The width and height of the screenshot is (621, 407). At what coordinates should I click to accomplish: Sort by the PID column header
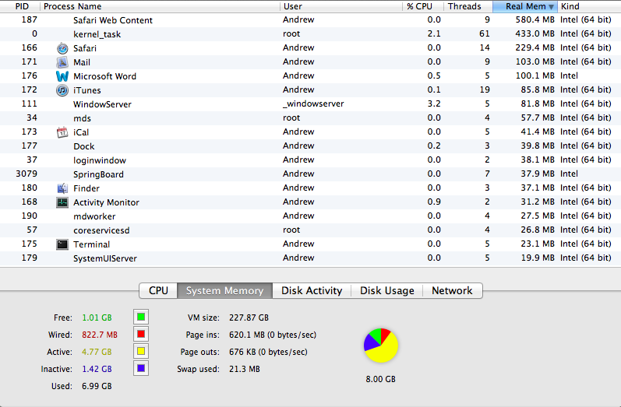tap(20, 6)
